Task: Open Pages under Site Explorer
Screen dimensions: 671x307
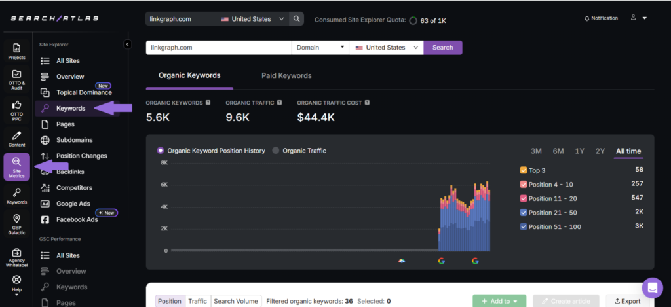Action: tap(65, 124)
